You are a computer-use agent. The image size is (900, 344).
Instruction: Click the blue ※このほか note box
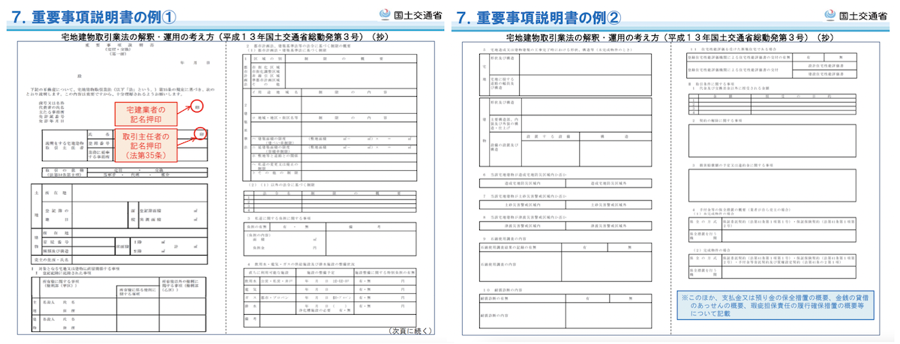click(x=775, y=306)
